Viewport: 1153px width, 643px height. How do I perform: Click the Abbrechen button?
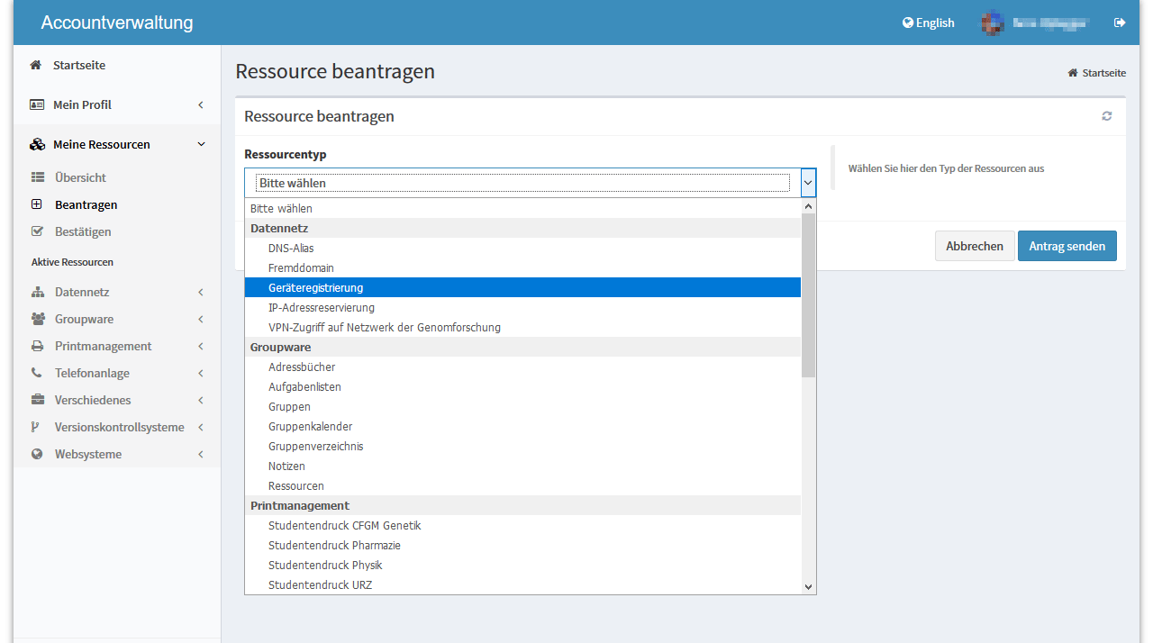click(975, 246)
